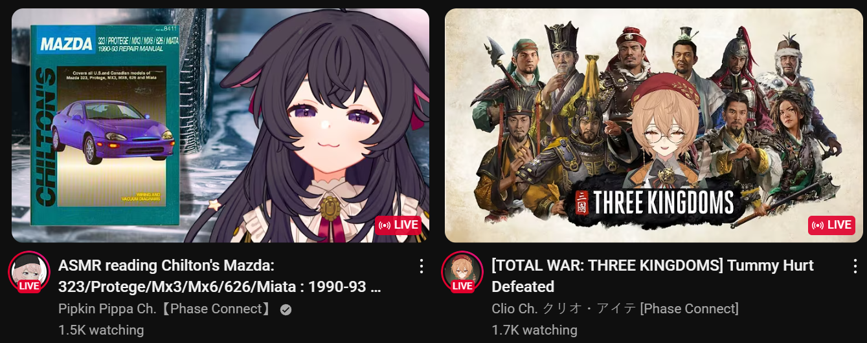Open more options for the Three Kingdoms video
This screenshot has height=343, width=867.
(854, 265)
